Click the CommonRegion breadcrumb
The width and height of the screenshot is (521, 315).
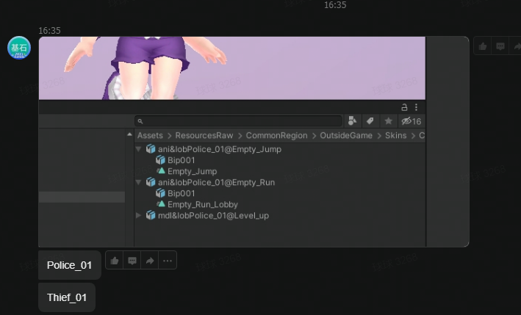[276, 135]
